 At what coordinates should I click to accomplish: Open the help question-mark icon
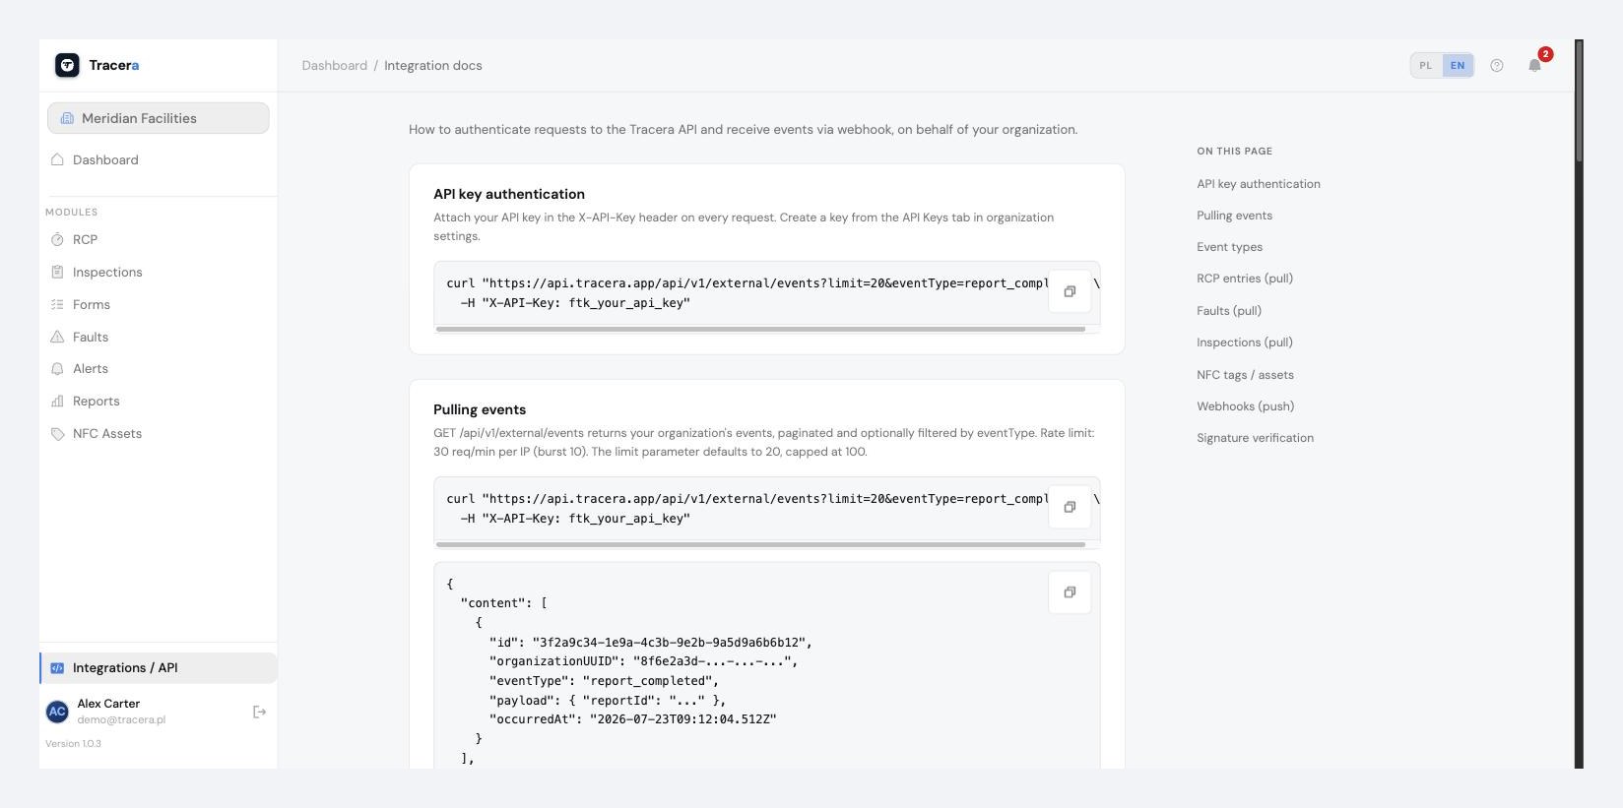pos(1497,66)
